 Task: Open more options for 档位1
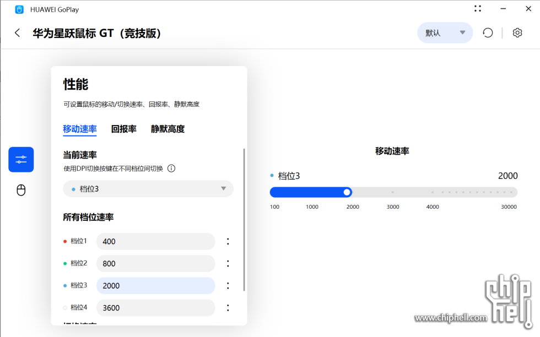click(x=228, y=241)
